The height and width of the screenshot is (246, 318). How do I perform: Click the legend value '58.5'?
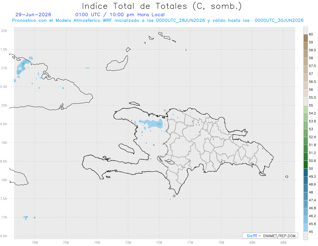coord(312,50)
